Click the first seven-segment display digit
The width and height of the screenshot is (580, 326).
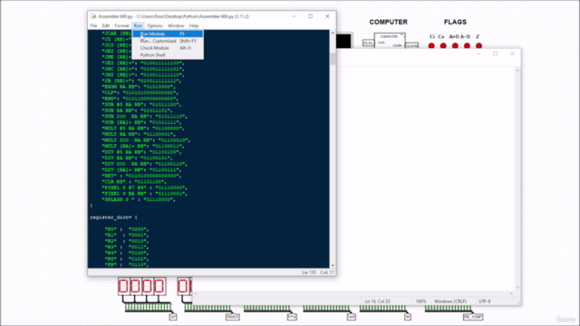[123, 286]
